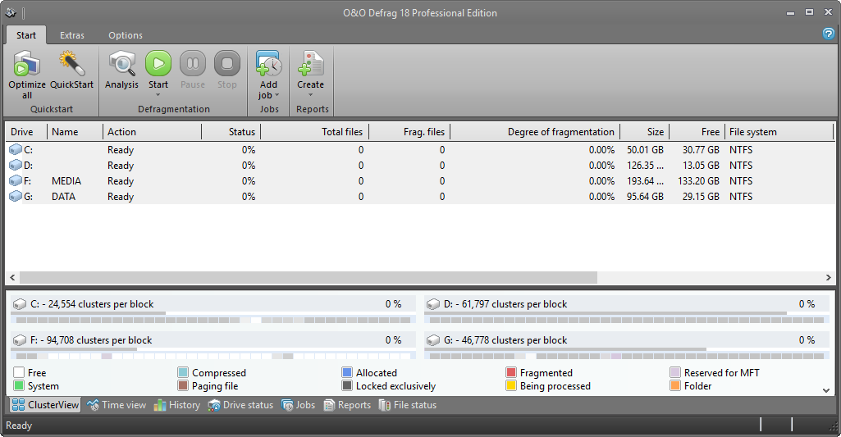Screen dimensions: 841x437
Task: Click drive icon beside G: clusters per block
Action: coord(433,340)
